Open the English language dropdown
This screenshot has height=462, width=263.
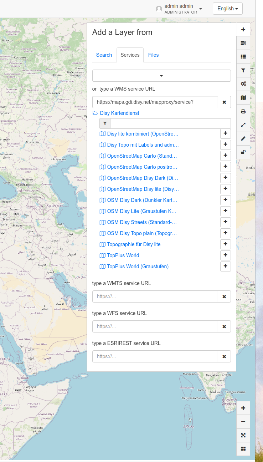tap(228, 9)
